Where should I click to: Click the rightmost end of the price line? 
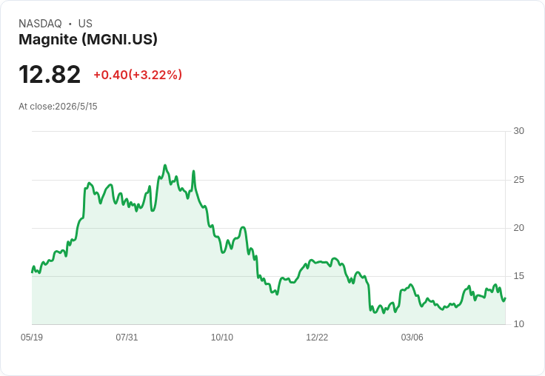pyautogui.click(x=505, y=298)
